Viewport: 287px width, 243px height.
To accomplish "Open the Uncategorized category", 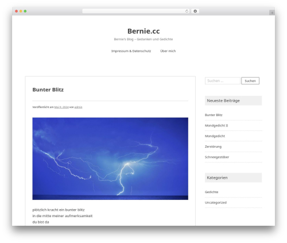I will 216,202.
